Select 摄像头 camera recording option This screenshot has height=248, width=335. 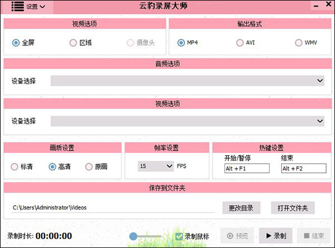141,43
